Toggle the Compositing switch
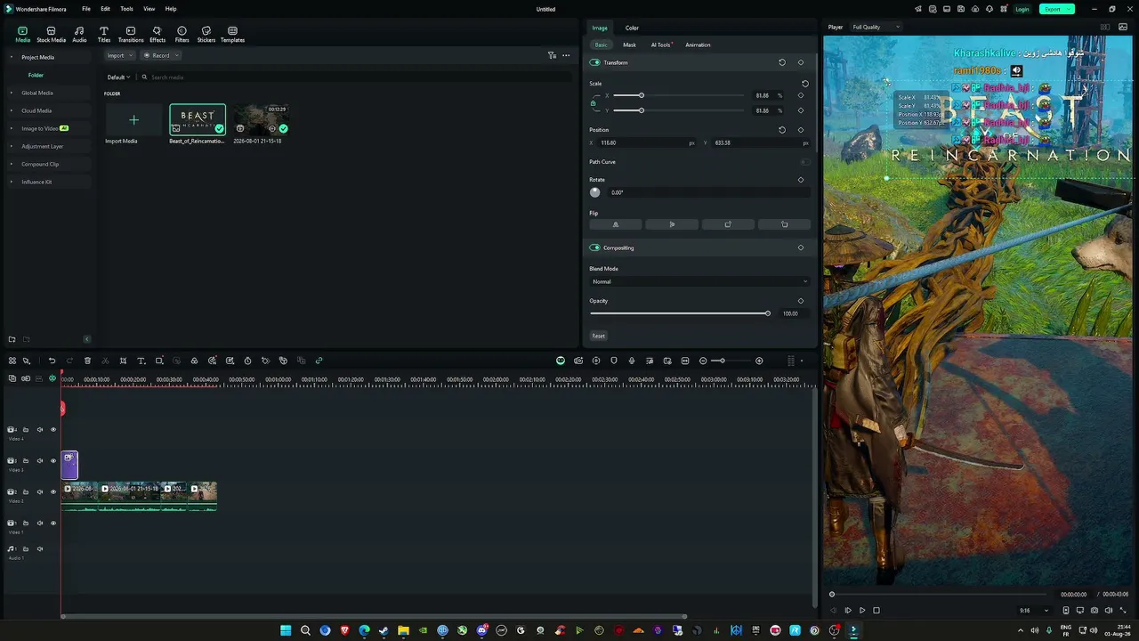1139x641 pixels. click(x=594, y=247)
